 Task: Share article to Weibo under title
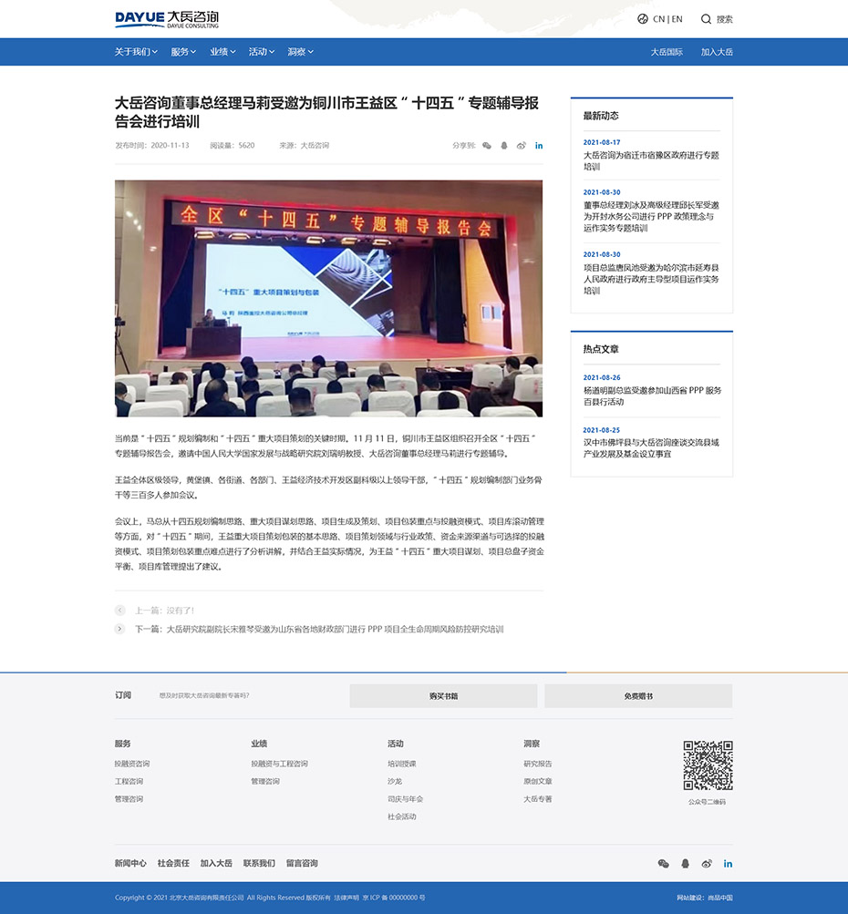pyautogui.click(x=522, y=146)
